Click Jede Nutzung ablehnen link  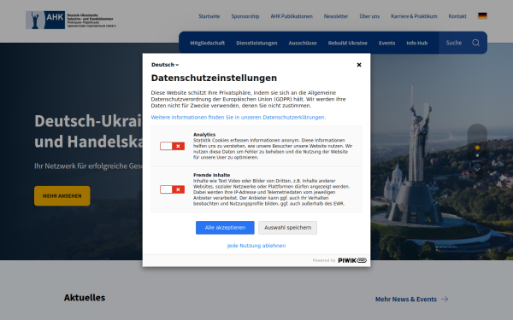[x=256, y=246]
